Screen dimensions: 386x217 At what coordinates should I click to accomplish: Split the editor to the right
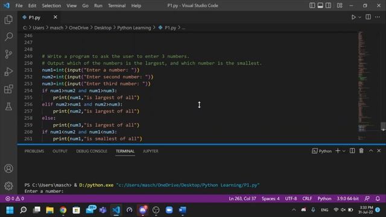click(x=369, y=17)
